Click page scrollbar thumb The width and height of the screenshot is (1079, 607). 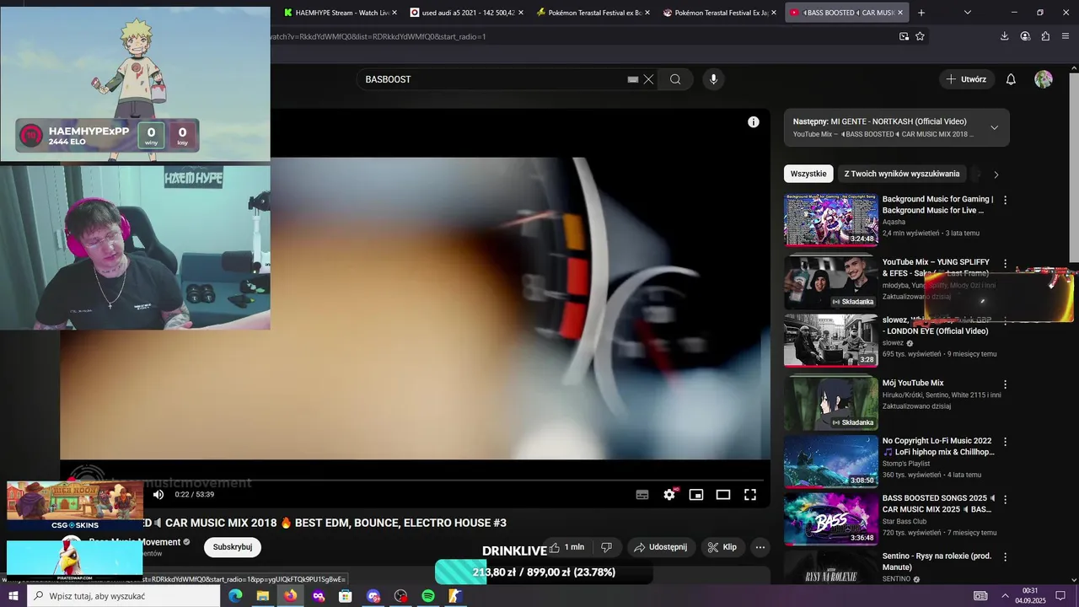(1074, 158)
